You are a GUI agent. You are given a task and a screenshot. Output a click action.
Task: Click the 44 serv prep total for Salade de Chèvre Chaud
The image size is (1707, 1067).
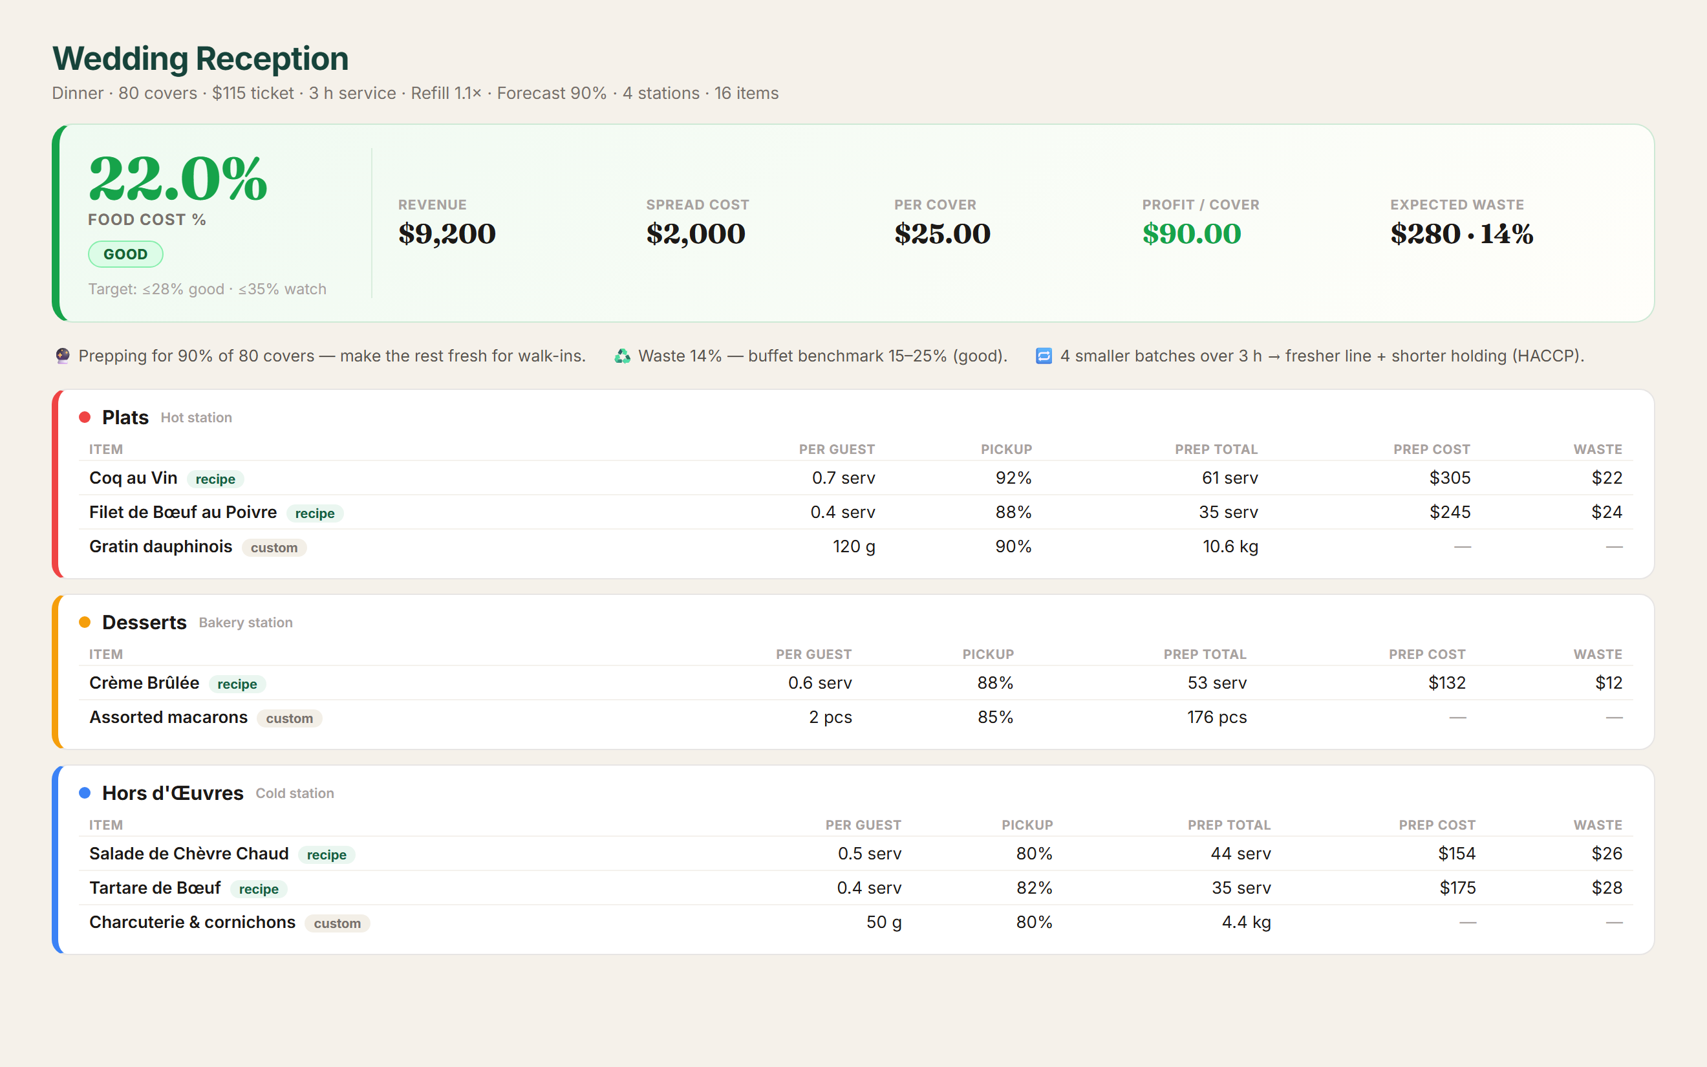[x=1241, y=853]
